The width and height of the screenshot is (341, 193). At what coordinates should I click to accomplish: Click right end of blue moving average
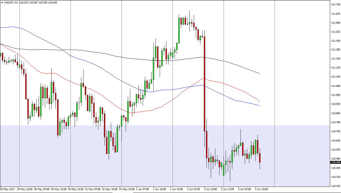click(259, 106)
